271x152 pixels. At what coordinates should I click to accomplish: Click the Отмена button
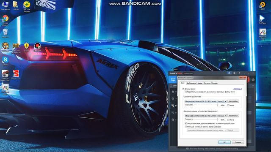coord(238,142)
